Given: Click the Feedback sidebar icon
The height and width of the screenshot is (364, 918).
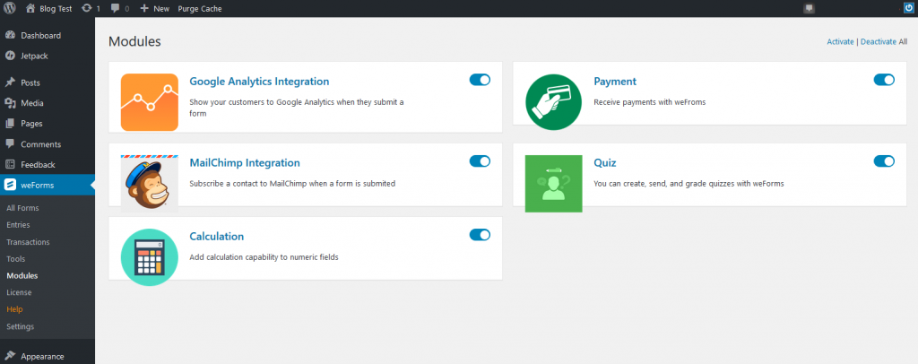Looking at the screenshot, I should (x=10, y=164).
